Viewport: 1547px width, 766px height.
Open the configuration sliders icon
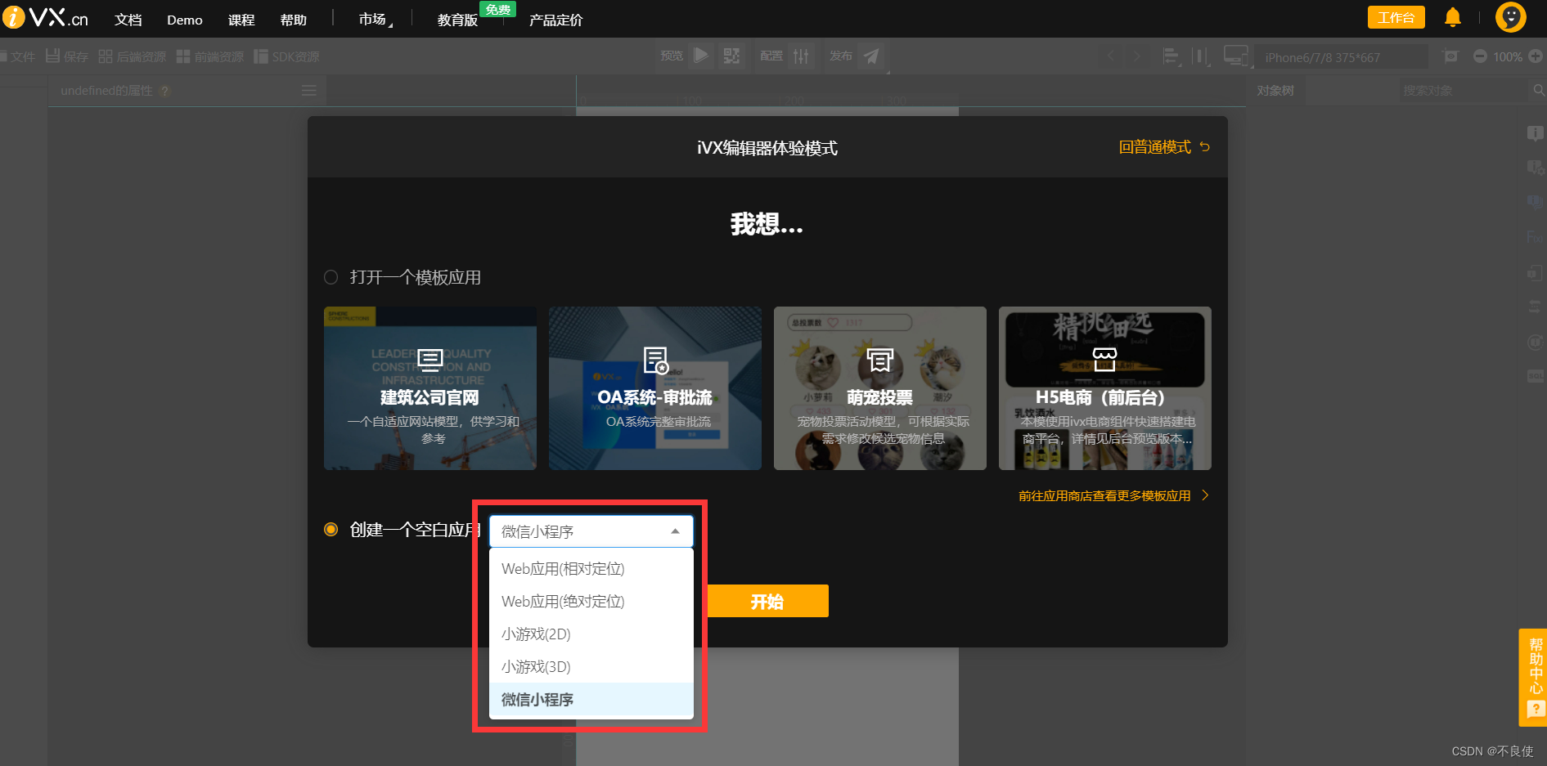click(x=801, y=56)
